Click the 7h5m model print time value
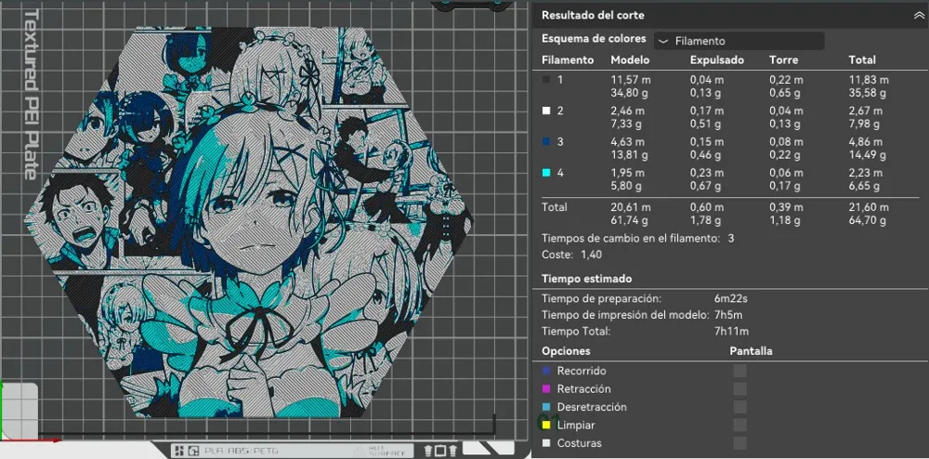 pyautogui.click(x=728, y=314)
